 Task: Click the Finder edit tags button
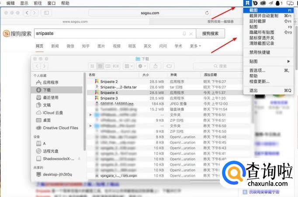click(x=169, y=66)
